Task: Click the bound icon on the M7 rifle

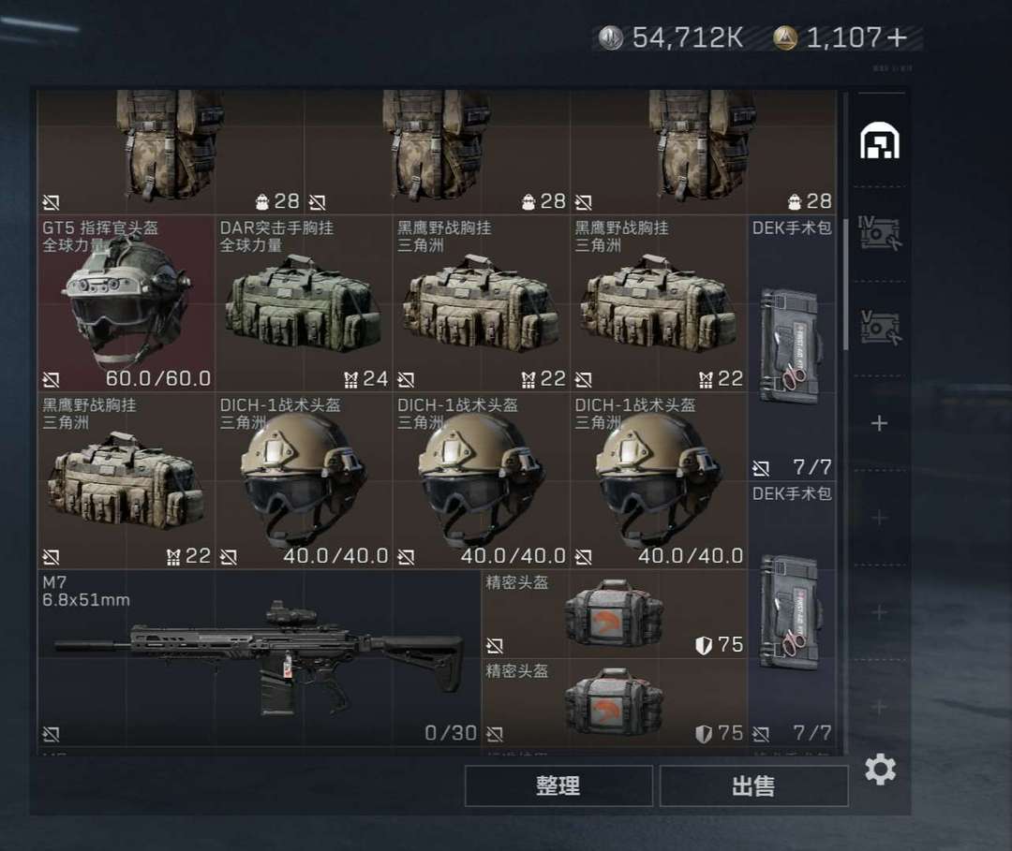Action: [51, 734]
